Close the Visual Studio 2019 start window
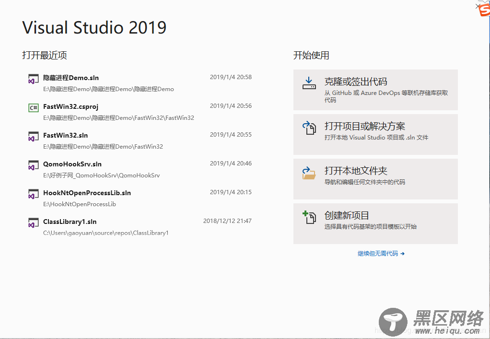Viewport: 490px width, 339px height. (478, 6)
